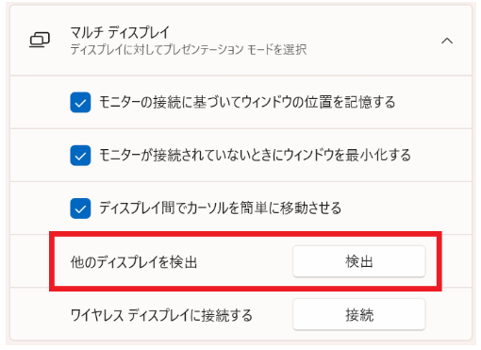Click the 検出 button
The image size is (481, 350).
[359, 261]
